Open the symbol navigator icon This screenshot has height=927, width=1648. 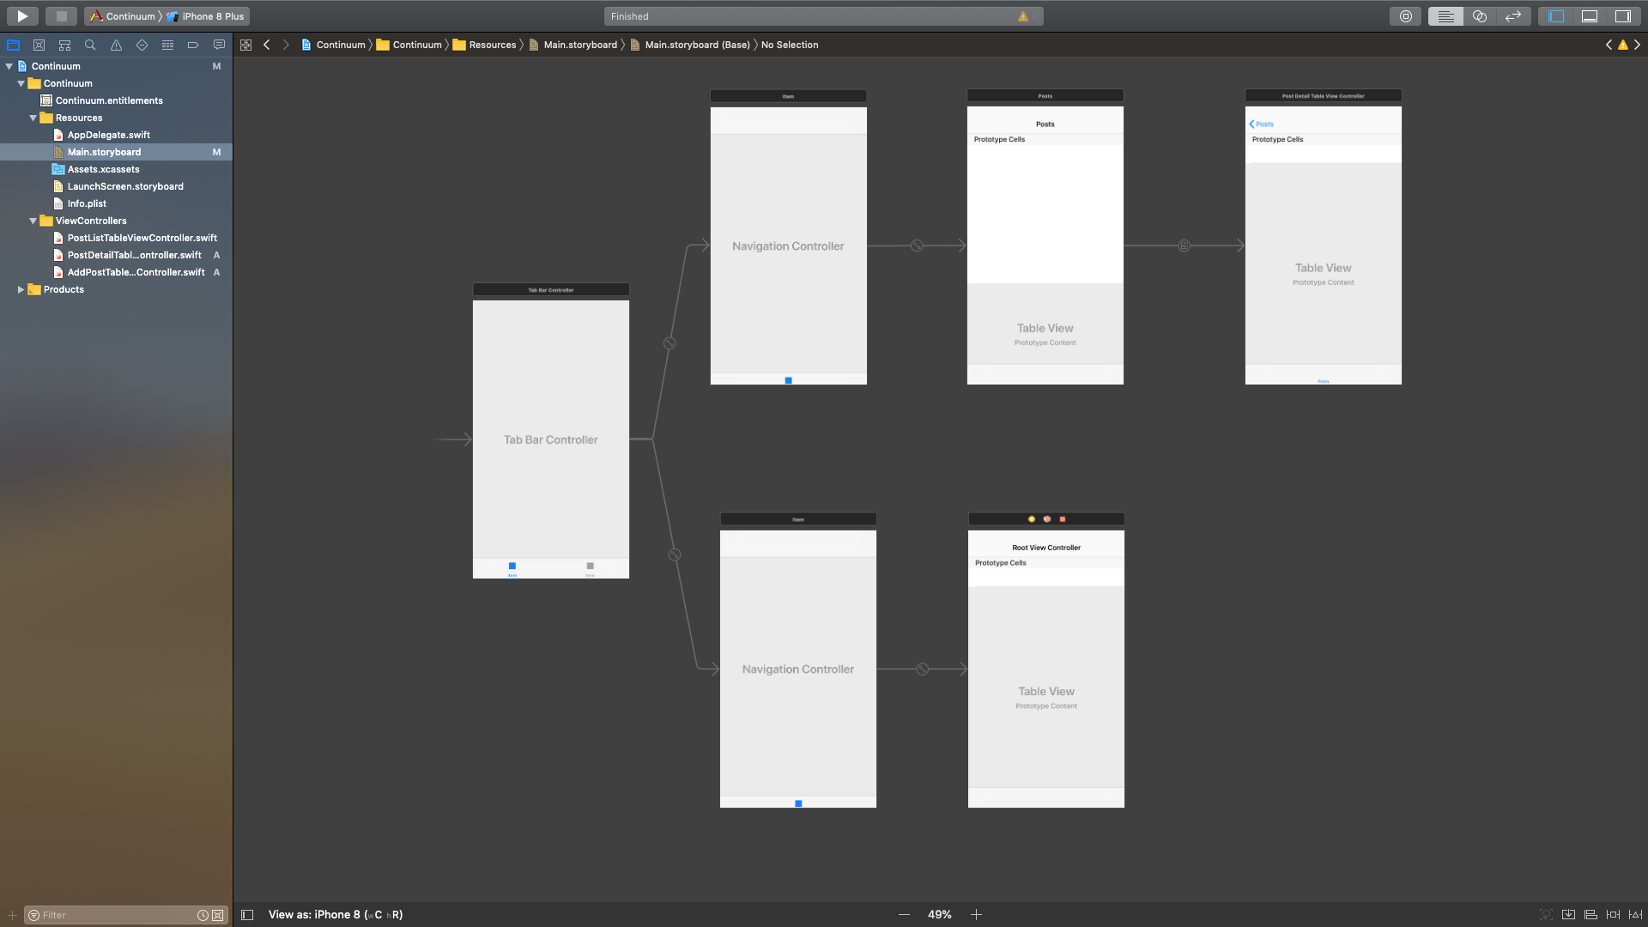[x=64, y=45]
